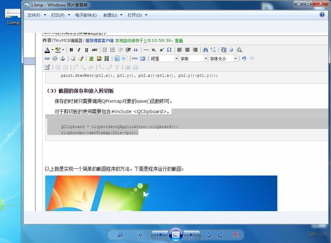This screenshot has height=243, width=331.
Task: Click the code line clipborder->setPixmap(this->pic);
Action: coord(99,133)
